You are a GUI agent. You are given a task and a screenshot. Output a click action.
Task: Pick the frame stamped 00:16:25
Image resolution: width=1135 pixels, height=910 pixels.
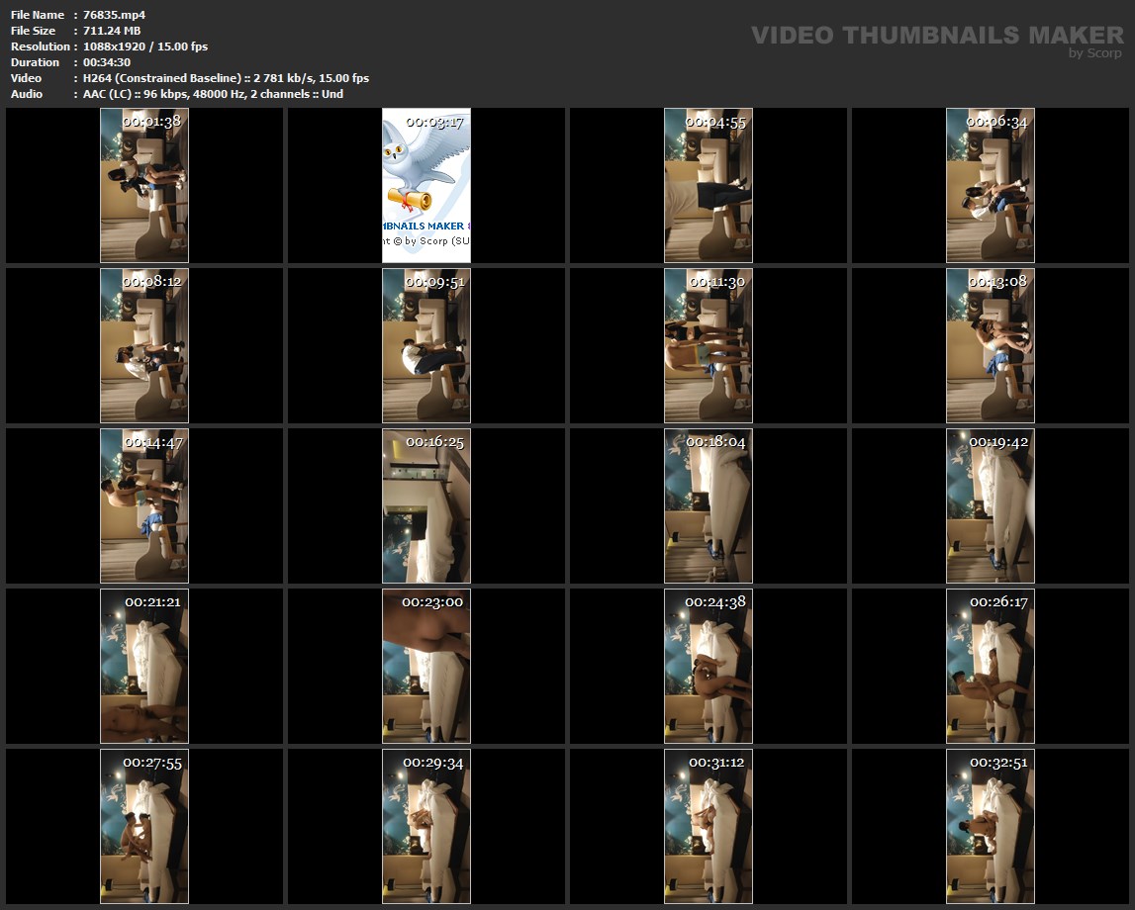point(426,505)
